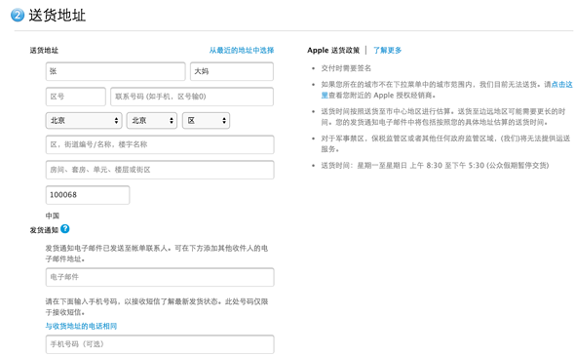Click the help question mark beside 发货通知
575x356 pixels.
65,229
